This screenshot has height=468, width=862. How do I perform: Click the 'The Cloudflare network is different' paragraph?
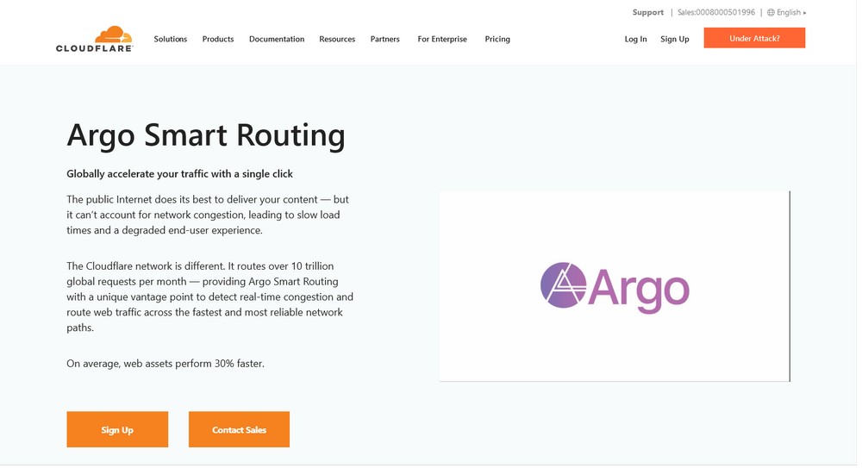(x=210, y=297)
